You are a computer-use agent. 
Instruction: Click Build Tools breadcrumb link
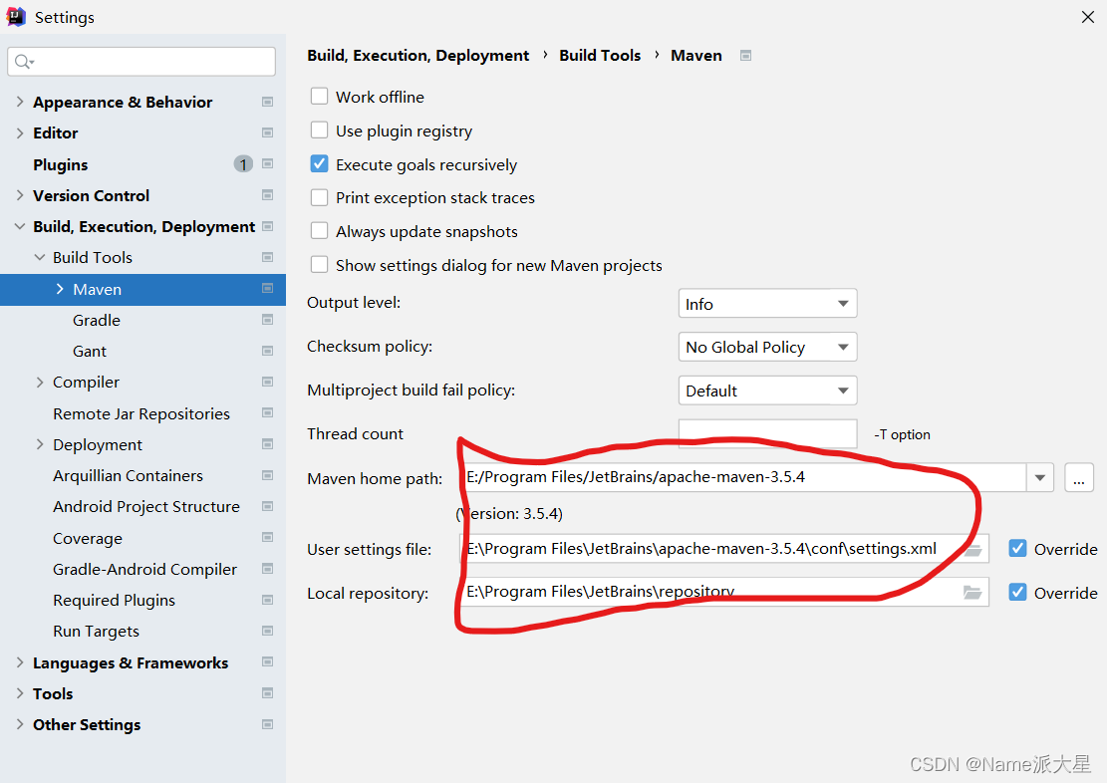pos(600,55)
